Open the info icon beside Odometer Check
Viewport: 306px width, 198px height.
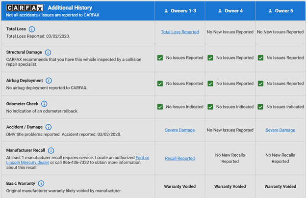(x=44, y=104)
